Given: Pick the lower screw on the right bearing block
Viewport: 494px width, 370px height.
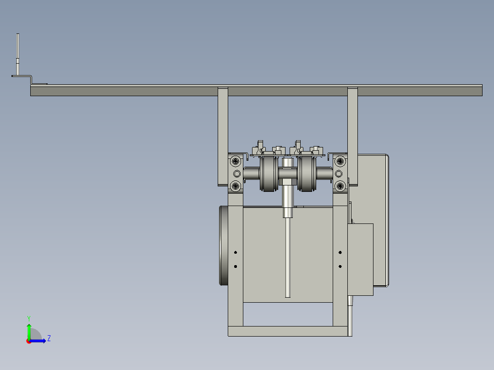Looking at the screenshot, I should click(340, 186).
